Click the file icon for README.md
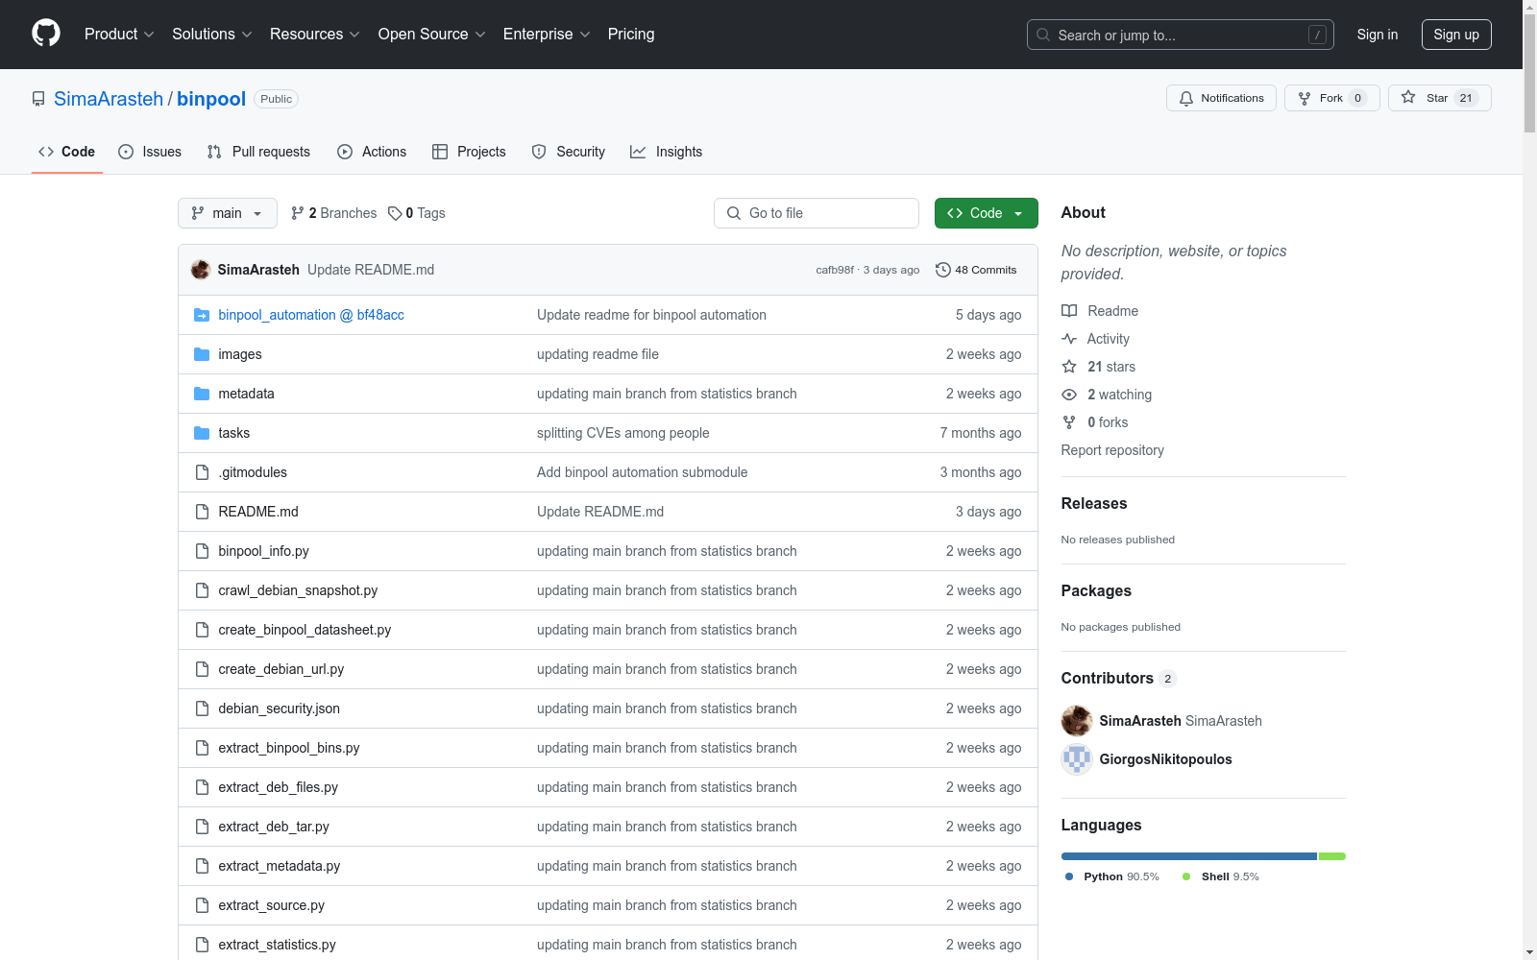 pyautogui.click(x=202, y=512)
